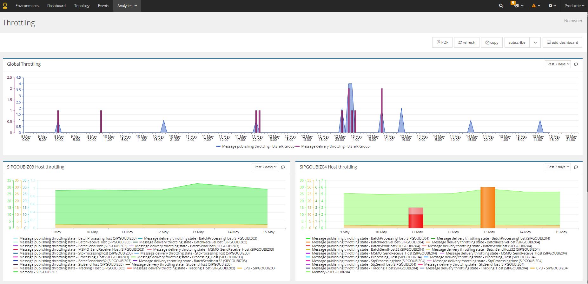Screen dimensions: 588x284
Task: Open the orange warning triangle alerts menu
Action: (536, 6)
